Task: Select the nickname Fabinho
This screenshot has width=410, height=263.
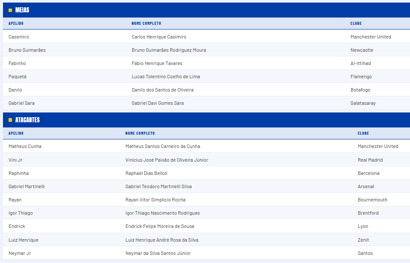Action: pyautogui.click(x=17, y=64)
